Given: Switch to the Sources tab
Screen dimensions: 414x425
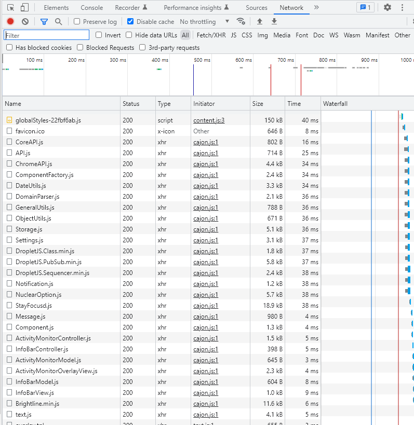Looking at the screenshot, I should [257, 8].
